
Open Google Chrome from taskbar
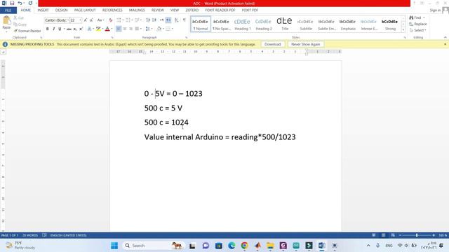click(x=244, y=246)
